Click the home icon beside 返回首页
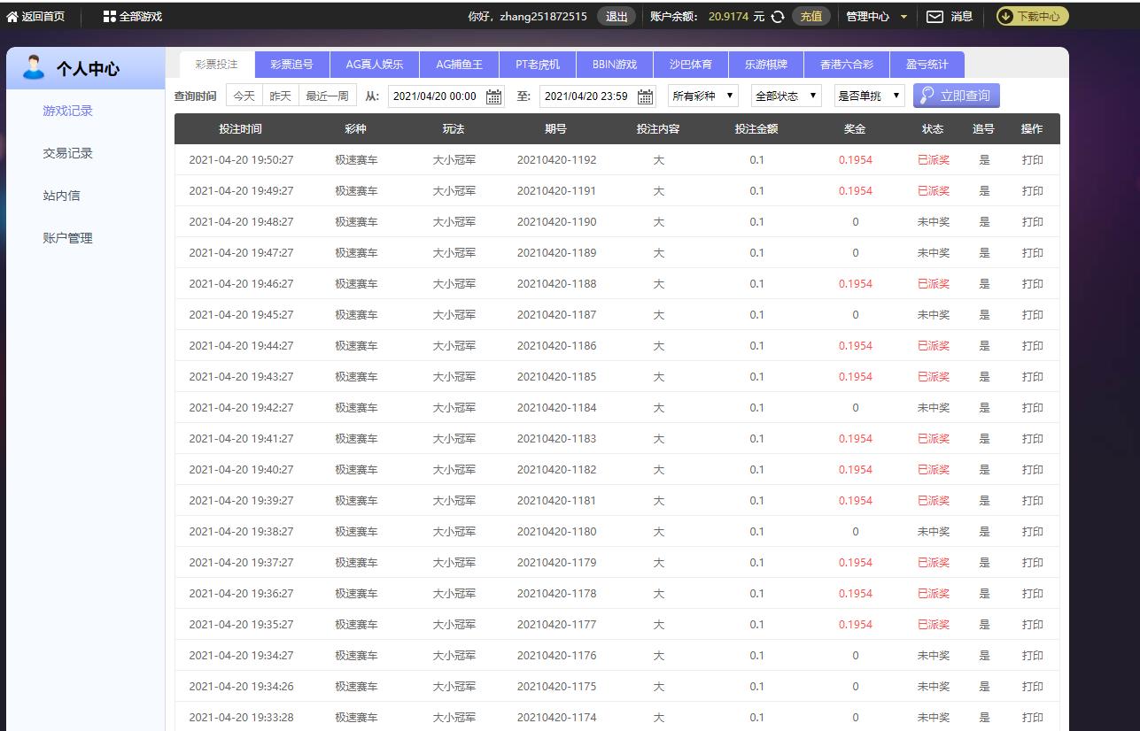The width and height of the screenshot is (1140, 731). point(12,17)
